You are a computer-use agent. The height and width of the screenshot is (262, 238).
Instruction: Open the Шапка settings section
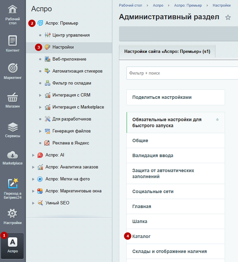176,221
